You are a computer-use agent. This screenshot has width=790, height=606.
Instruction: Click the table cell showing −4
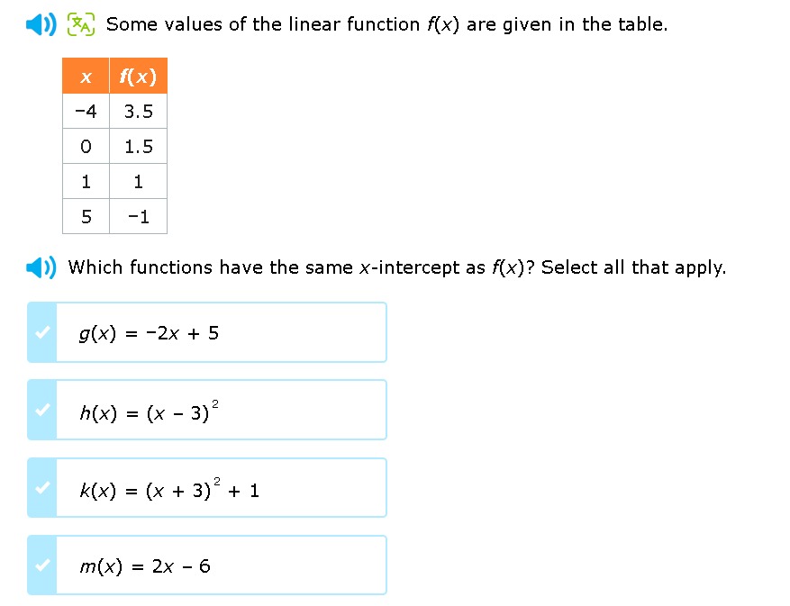86,112
